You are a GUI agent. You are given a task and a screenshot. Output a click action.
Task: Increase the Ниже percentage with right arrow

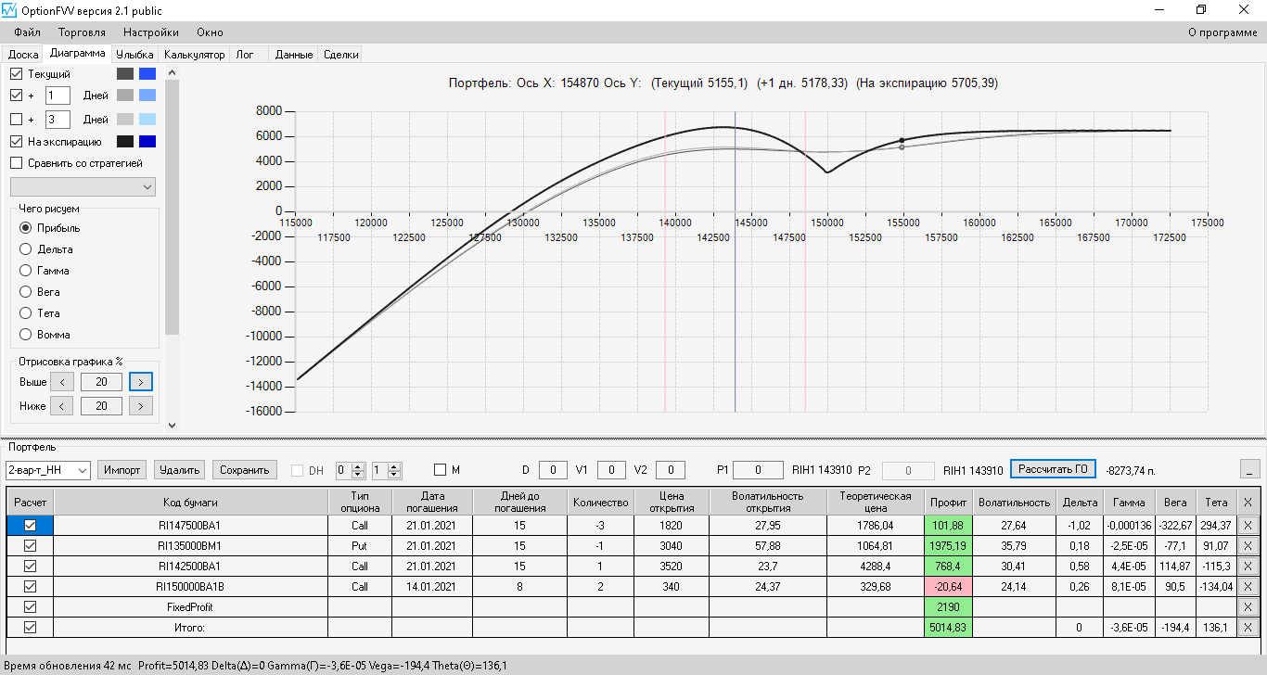pyautogui.click(x=141, y=406)
